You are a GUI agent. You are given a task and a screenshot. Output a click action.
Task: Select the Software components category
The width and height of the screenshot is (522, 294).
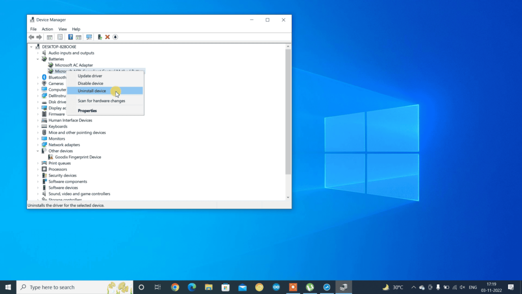[68, 182]
